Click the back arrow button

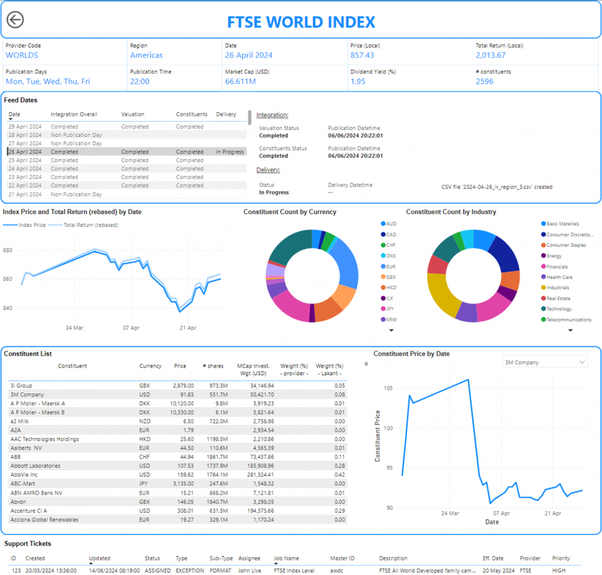(15, 20)
